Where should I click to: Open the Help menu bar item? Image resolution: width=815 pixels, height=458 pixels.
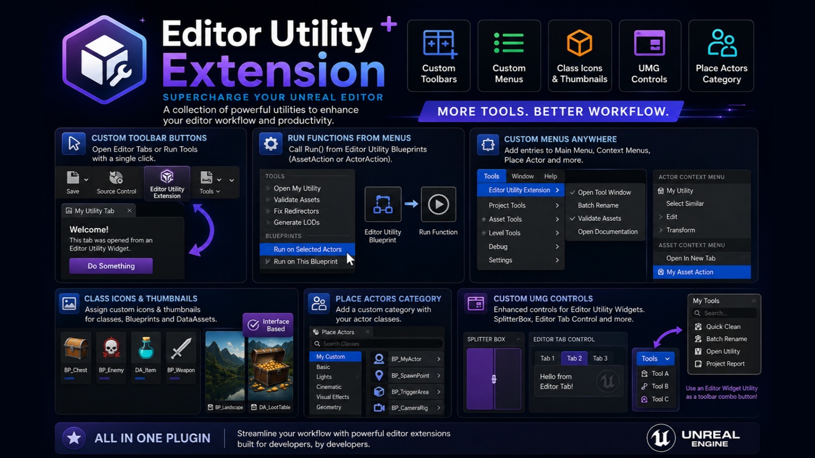point(551,176)
